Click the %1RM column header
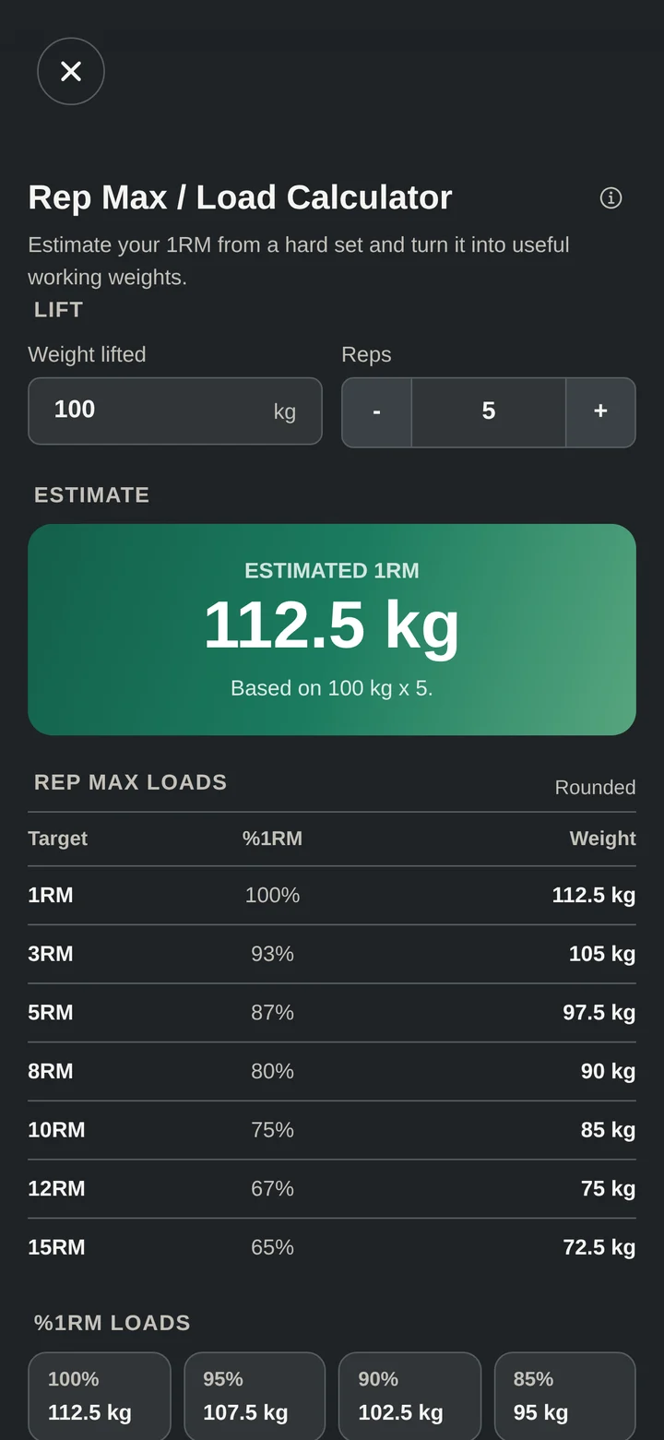 [x=272, y=839]
